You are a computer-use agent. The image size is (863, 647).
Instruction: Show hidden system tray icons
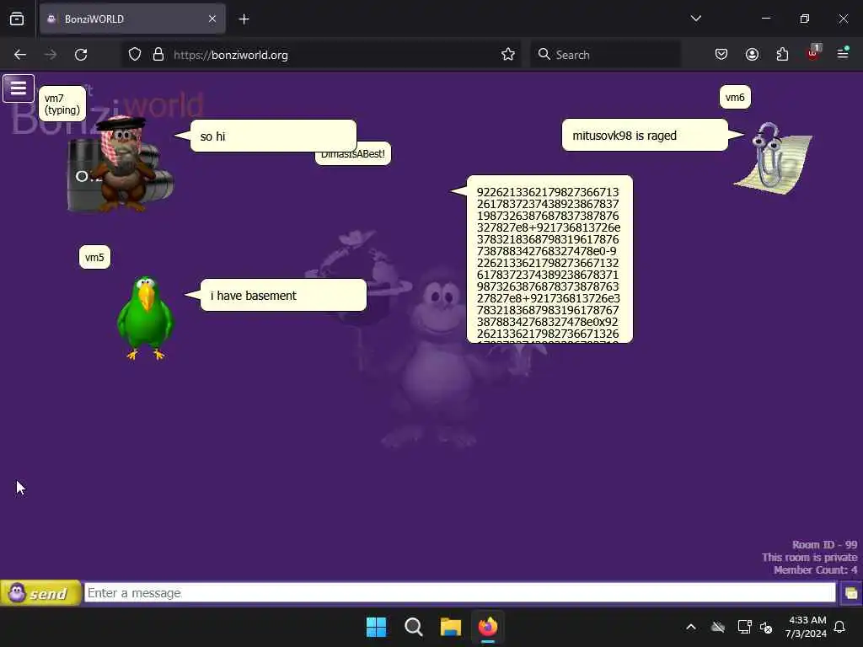691,627
